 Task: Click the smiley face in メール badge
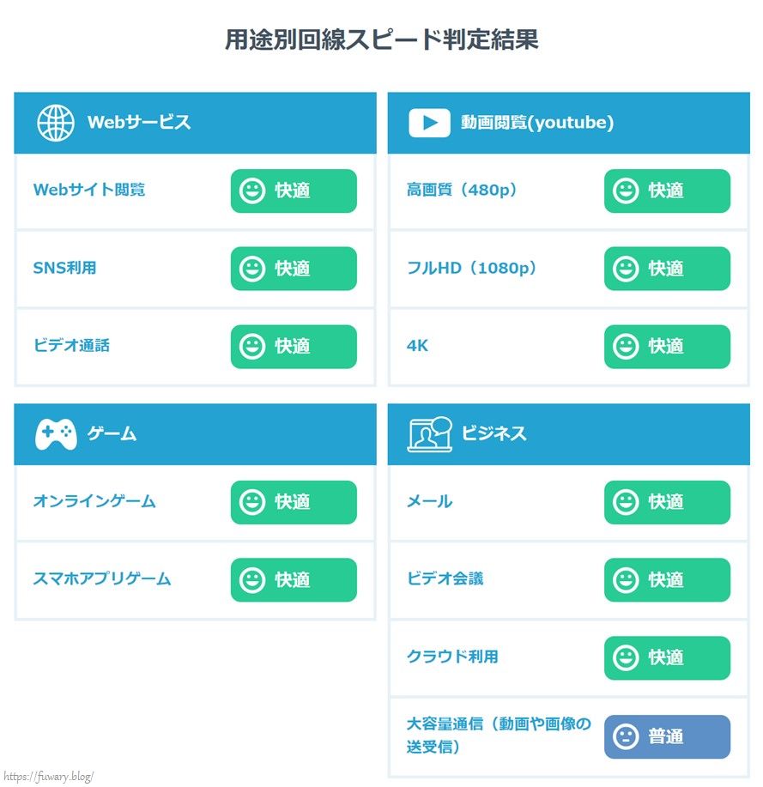pyautogui.click(x=626, y=502)
